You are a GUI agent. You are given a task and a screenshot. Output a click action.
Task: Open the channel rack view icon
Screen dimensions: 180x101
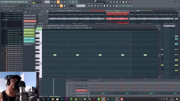[x=95, y=6]
